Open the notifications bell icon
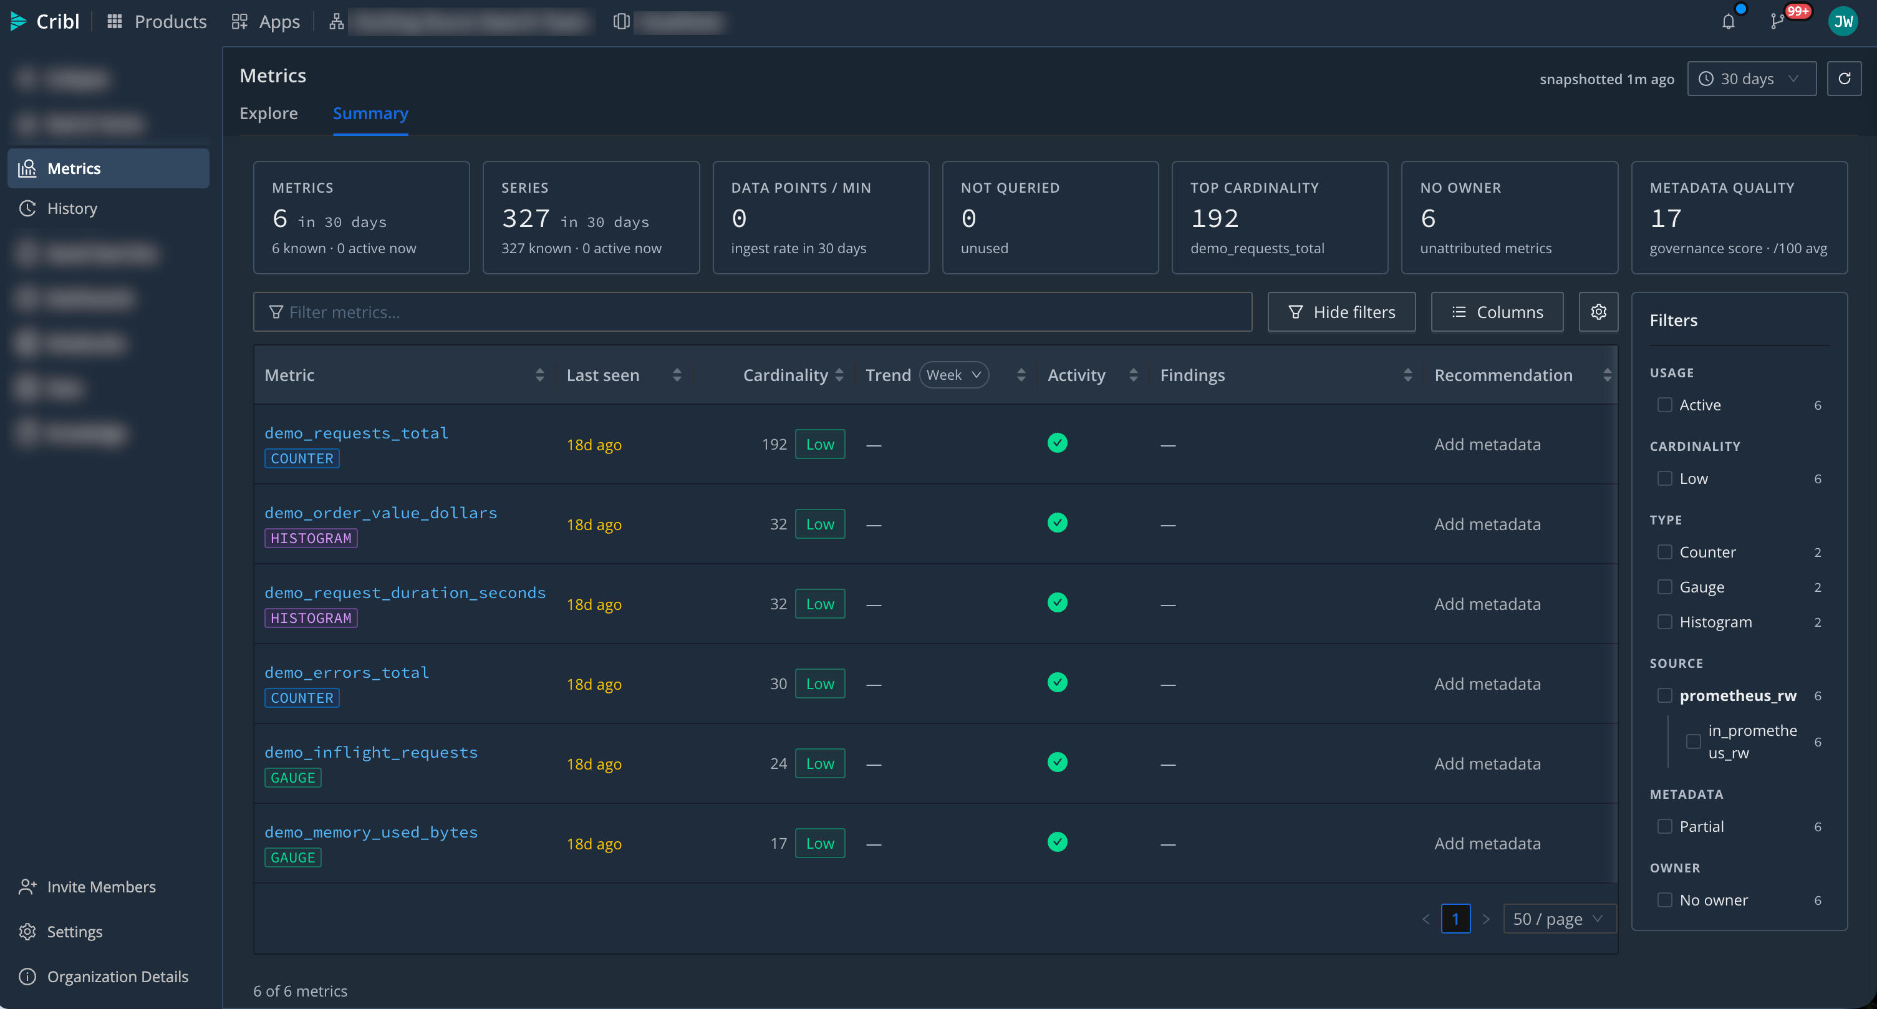Image resolution: width=1877 pixels, height=1009 pixels. click(x=1729, y=22)
